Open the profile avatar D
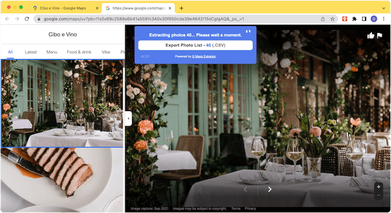 [374, 19]
